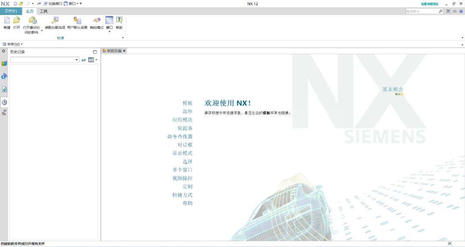Open the roles resource tab icon
465x247 pixels.
click(4, 113)
